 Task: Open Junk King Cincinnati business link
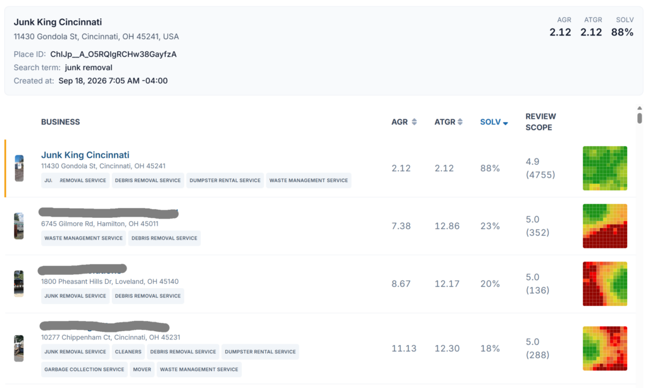(x=85, y=155)
